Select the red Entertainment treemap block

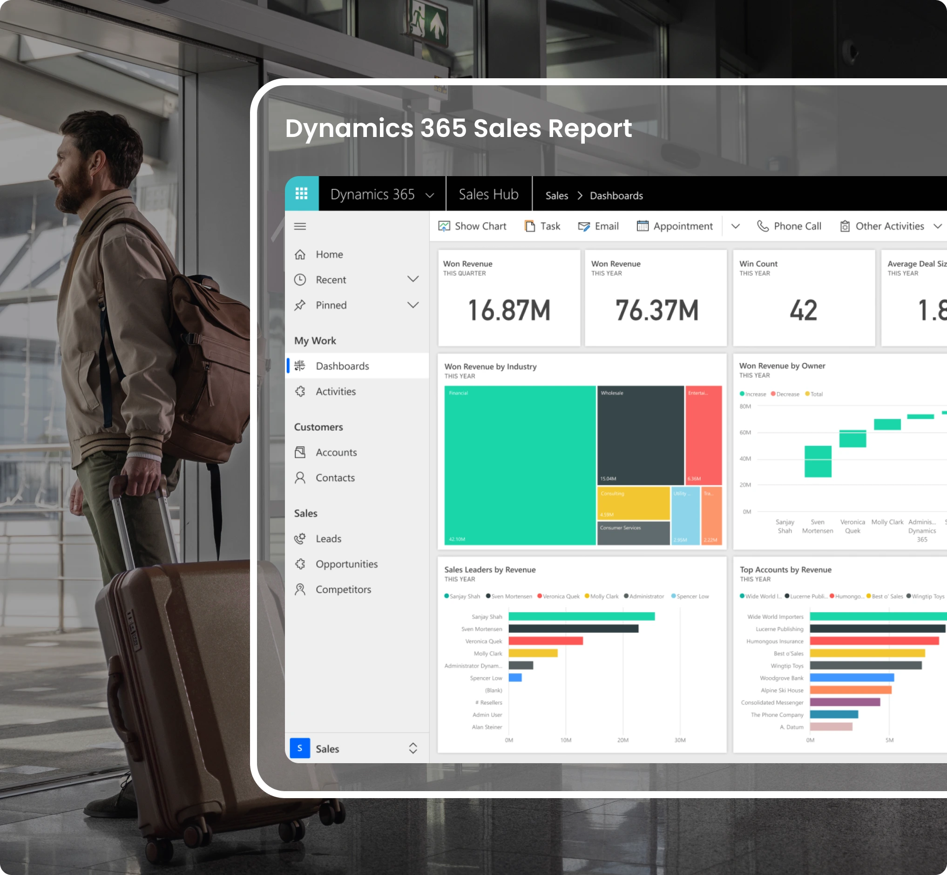click(703, 435)
